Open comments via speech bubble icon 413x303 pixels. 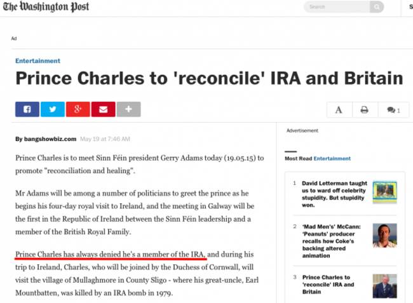[x=393, y=110]
